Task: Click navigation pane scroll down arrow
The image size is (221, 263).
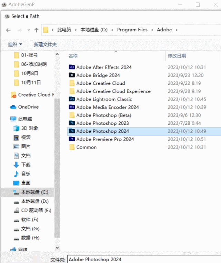Action: [x=57, y=247]
